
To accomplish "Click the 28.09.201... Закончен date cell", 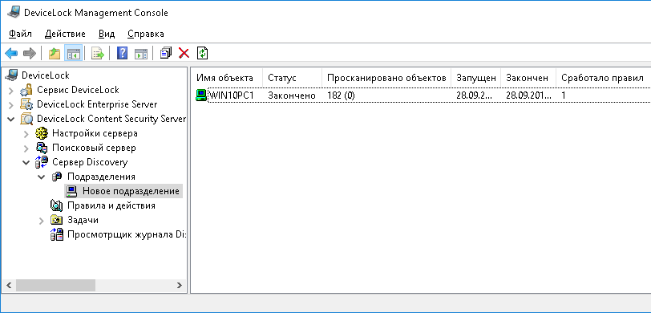I will click(x=529, y=96).
